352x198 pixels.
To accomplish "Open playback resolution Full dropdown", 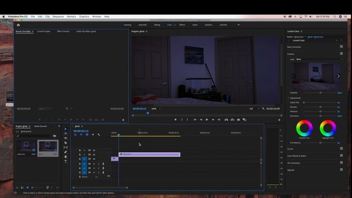I will 254,109.
